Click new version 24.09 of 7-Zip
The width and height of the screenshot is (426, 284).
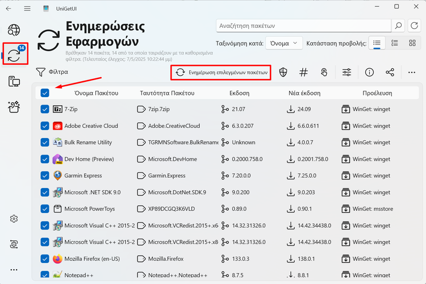coord(304,109)
